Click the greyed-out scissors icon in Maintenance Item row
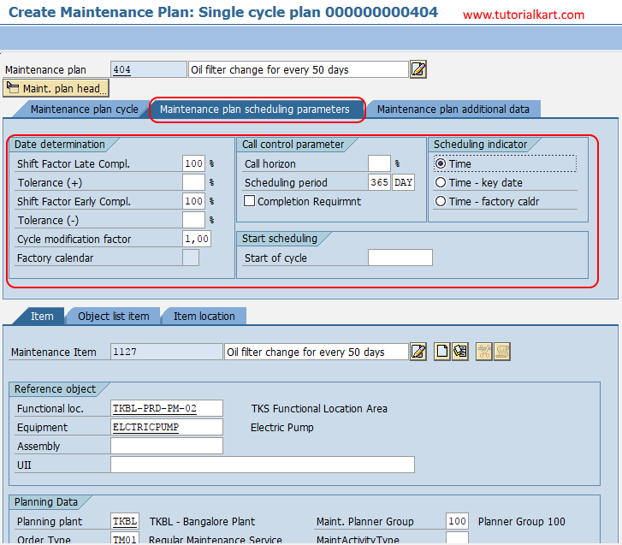 point(484,352)
